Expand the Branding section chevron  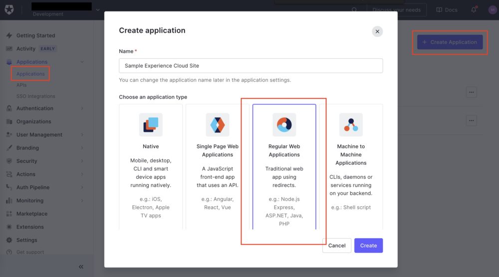(x=82, y=148)
